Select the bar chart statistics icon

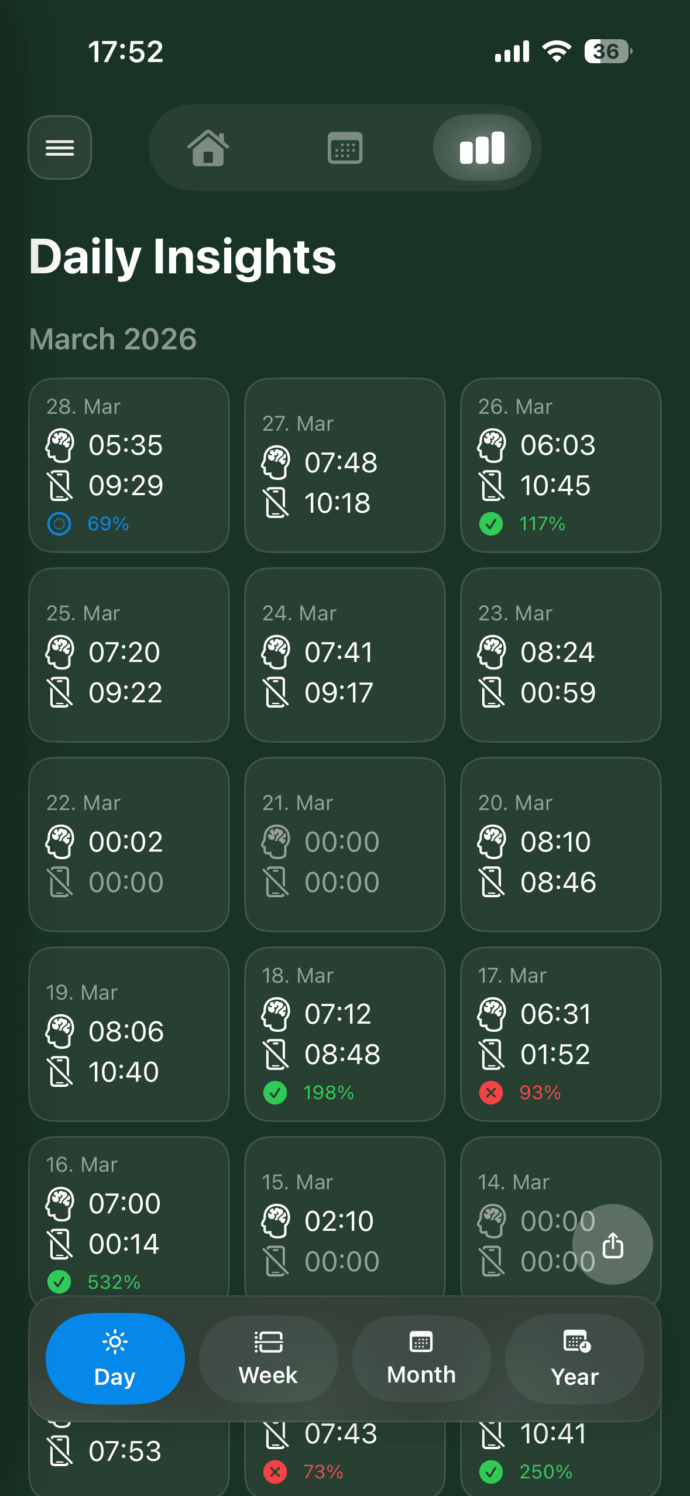482,147
